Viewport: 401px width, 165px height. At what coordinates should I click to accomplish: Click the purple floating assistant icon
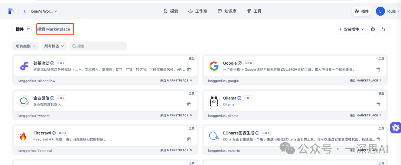(396, 127)
